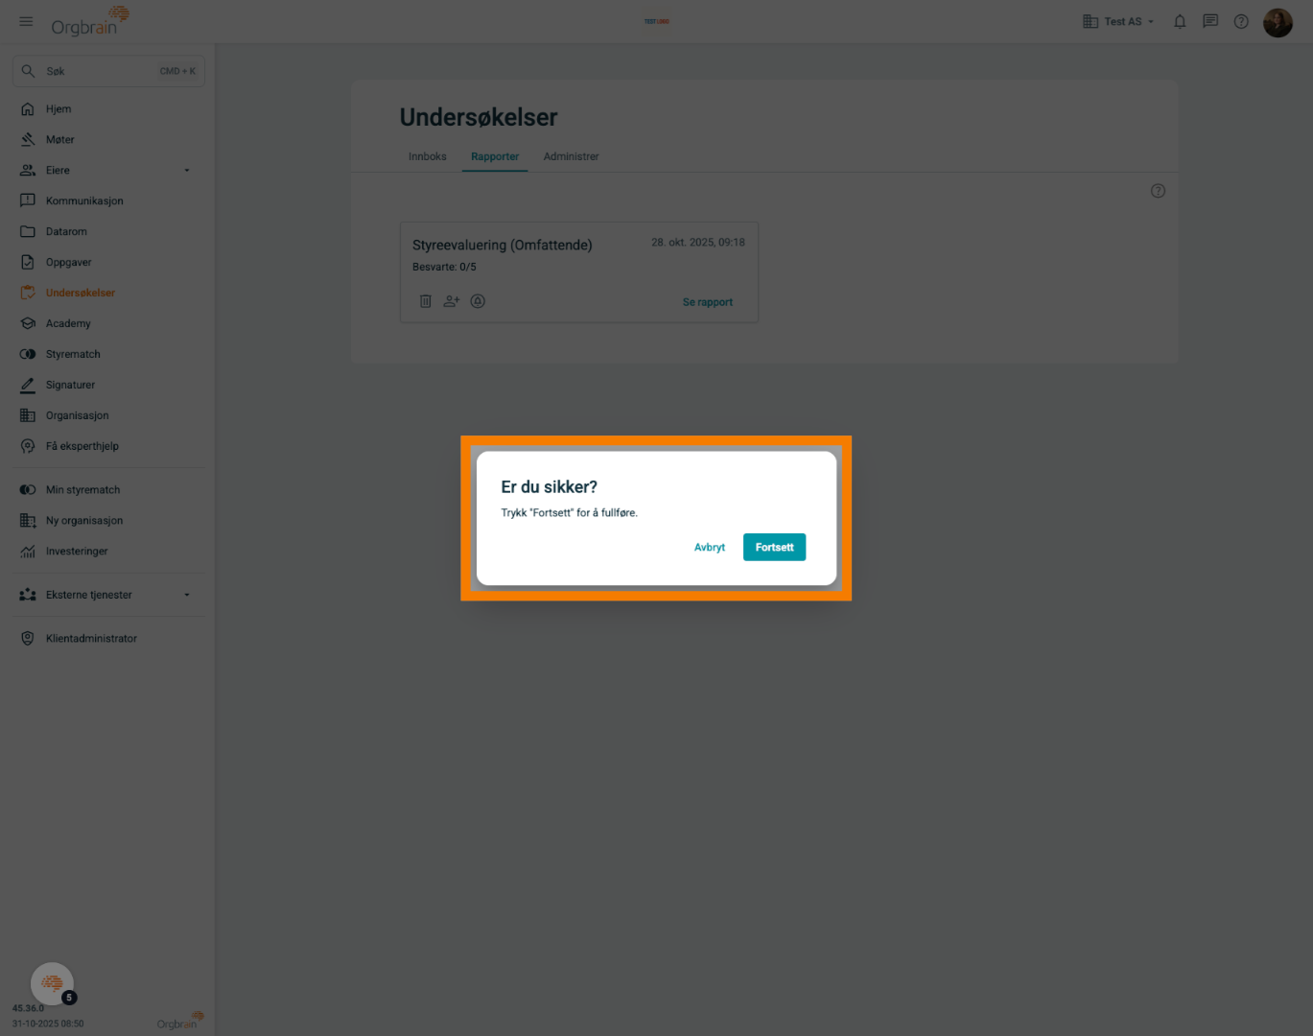Expand the Eksterne tjenester submenu arrow
Screen dimensions: 1313x1036
pos(187,596)
